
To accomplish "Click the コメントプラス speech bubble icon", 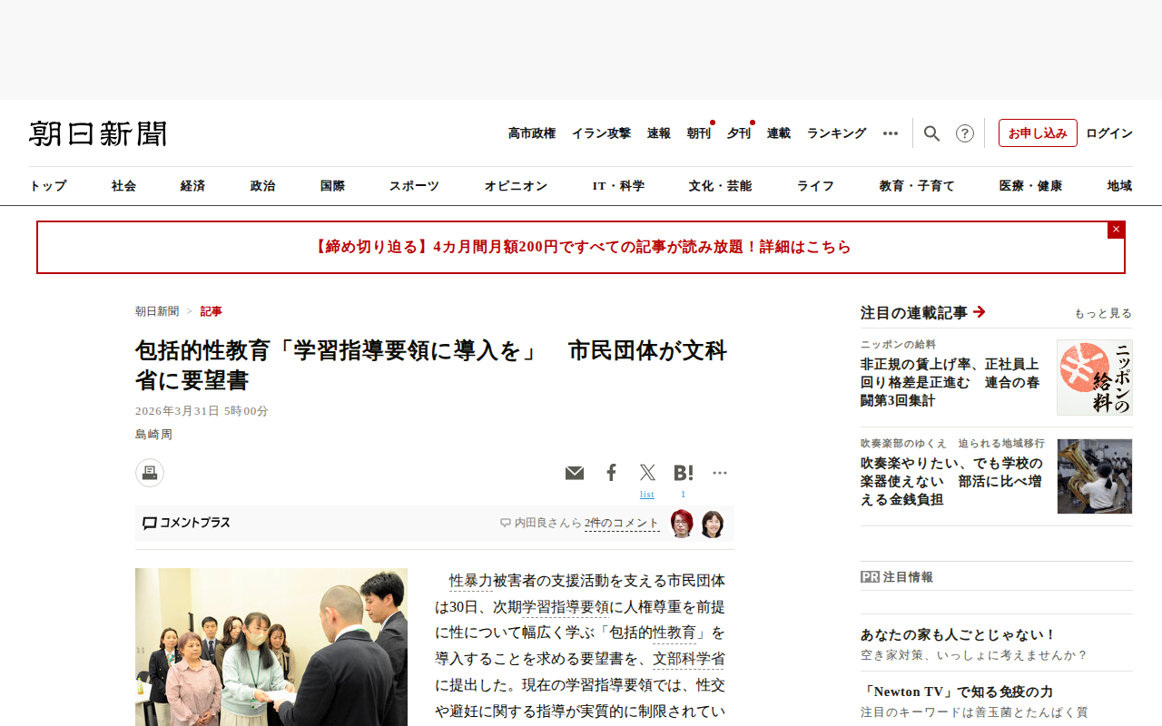I will (x=150, y=524).
